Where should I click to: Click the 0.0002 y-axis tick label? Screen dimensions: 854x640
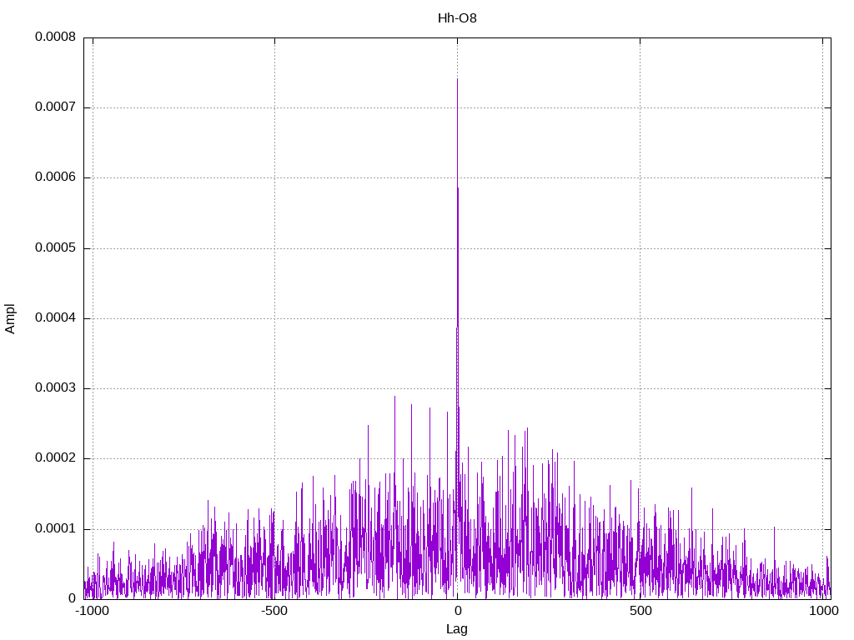pyautogui.click(x=56, y=458)
